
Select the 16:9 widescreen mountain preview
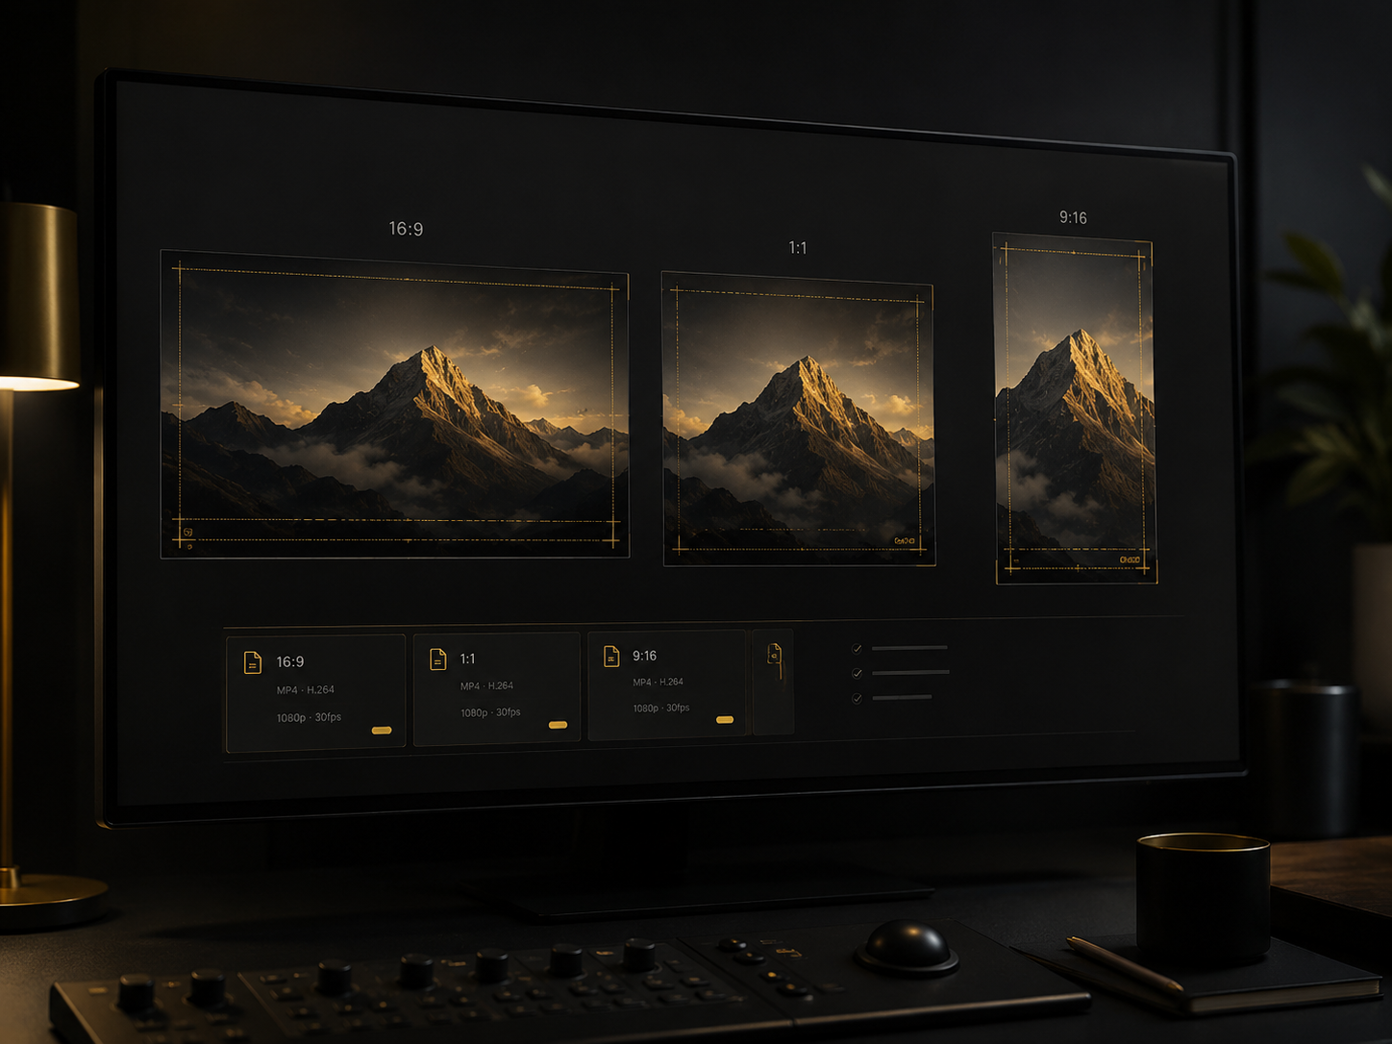pyautogui.click(x=395, y=405)
